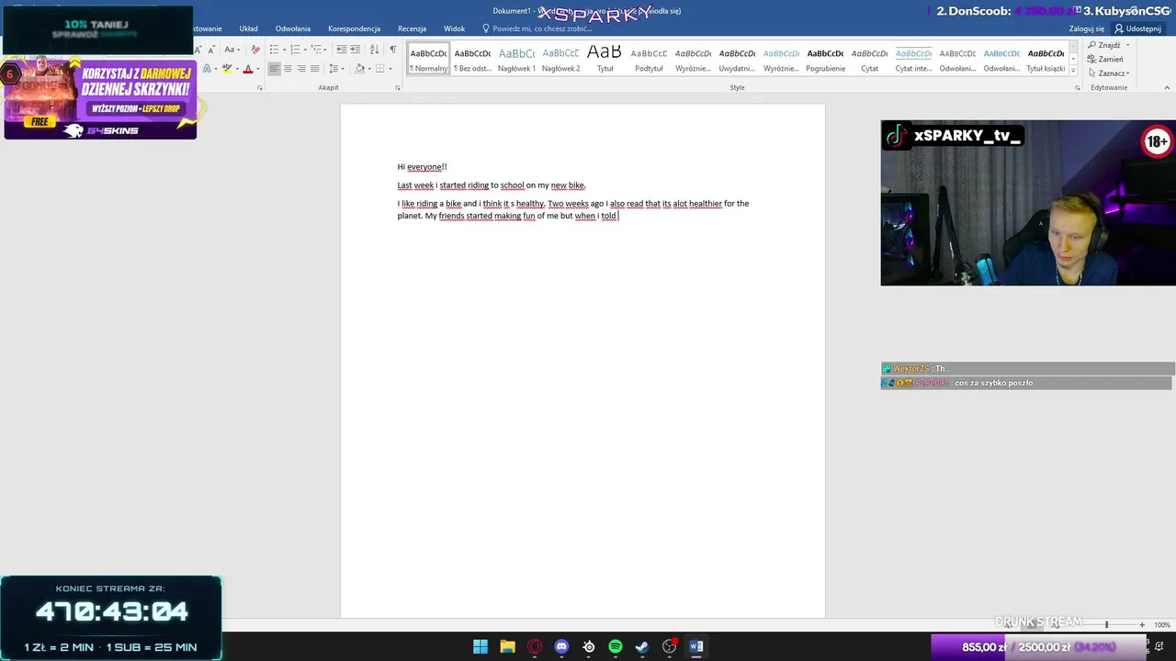
Task: Apply the Pogrubienie style
Action: (x=825, y=59)
